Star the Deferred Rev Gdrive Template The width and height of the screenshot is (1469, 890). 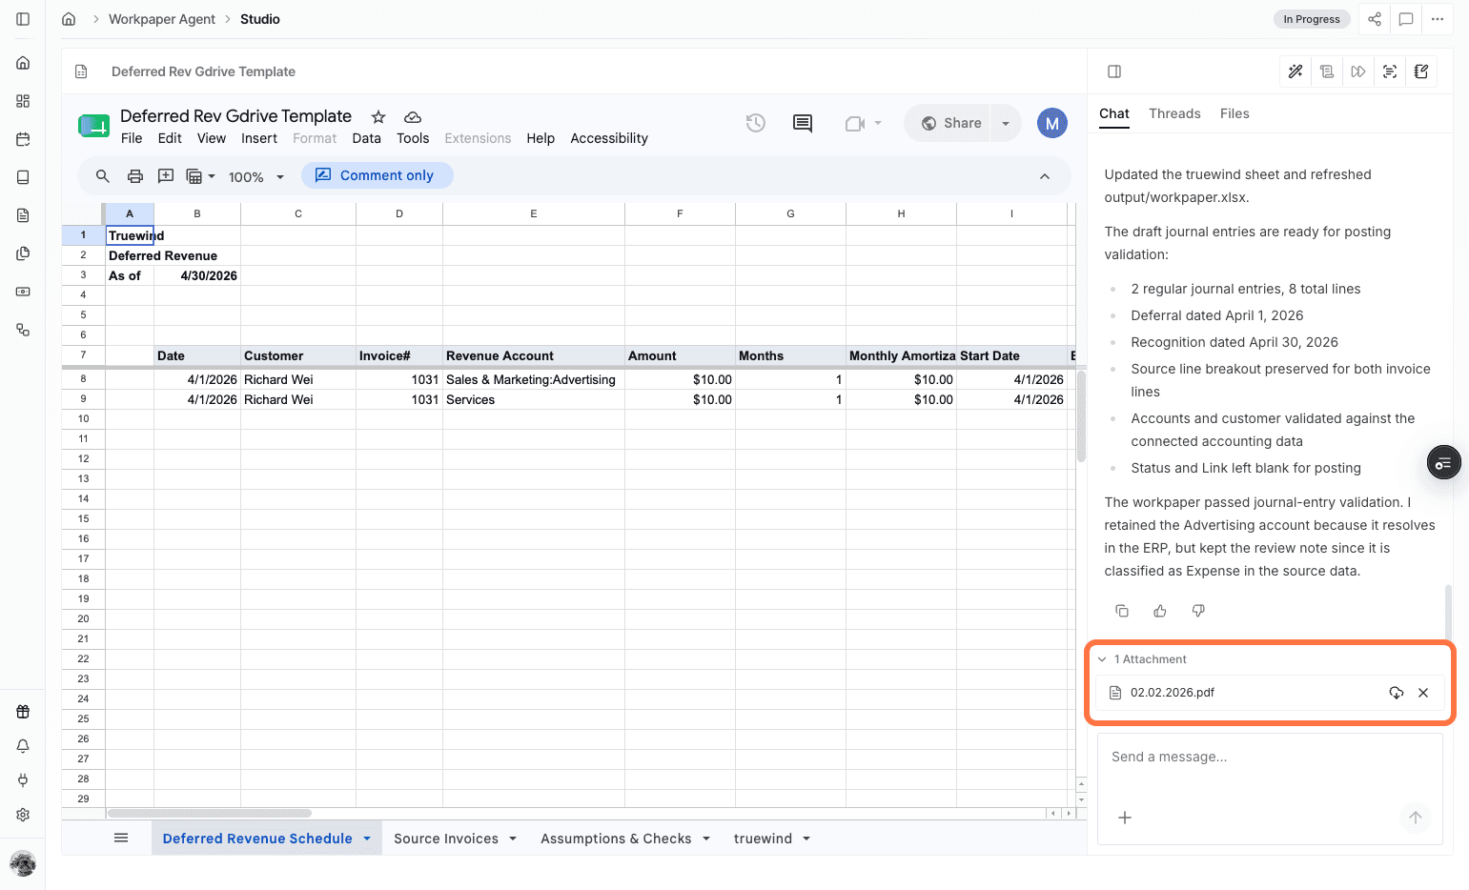[x=378, y=117]
